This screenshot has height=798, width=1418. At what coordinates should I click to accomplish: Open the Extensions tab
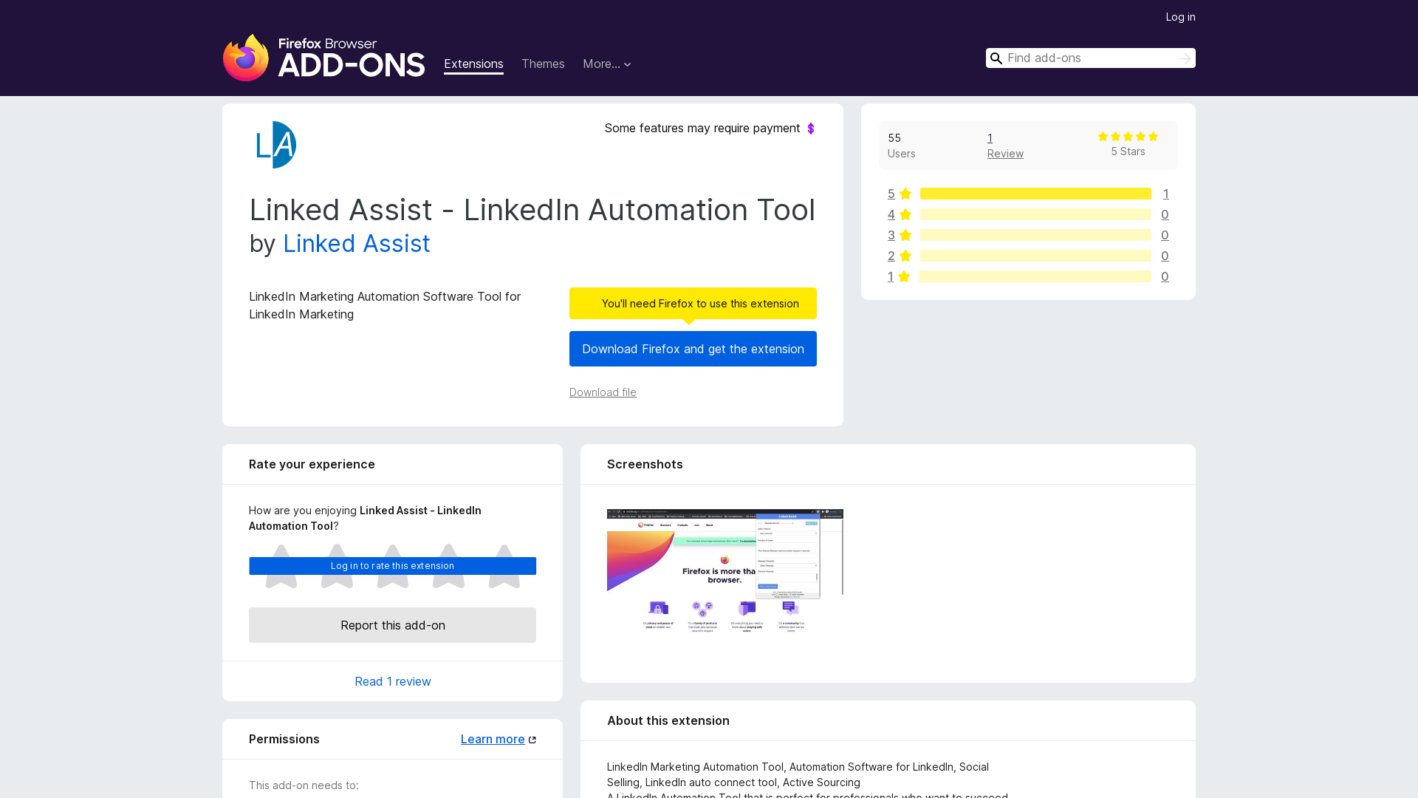coord(473,64)
